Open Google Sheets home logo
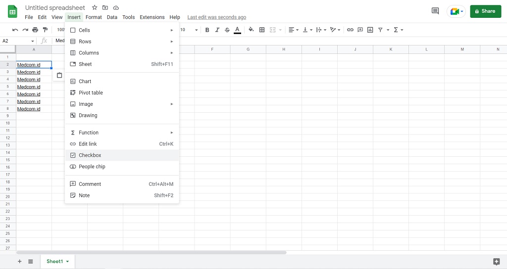This screenshot has width=507, height=269. point(12,12)
